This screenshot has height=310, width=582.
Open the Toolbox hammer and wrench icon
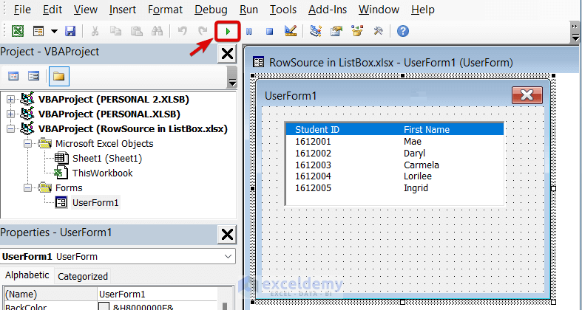click(x=378, y=31)
